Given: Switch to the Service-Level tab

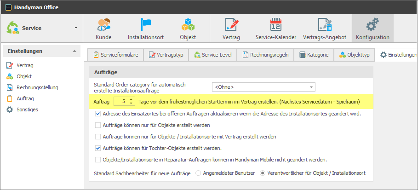Looking at the screenshot, I should tap(212, 55).
